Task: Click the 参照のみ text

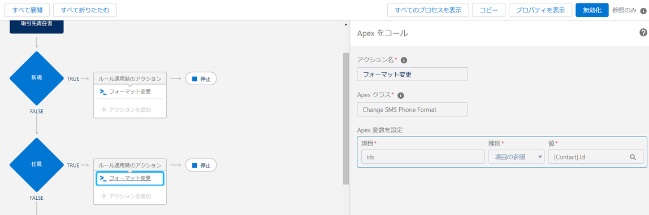Action: 624,11
